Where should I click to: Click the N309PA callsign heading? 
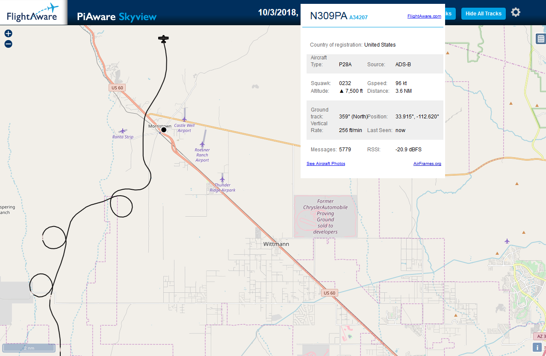(x=328, y=16)
